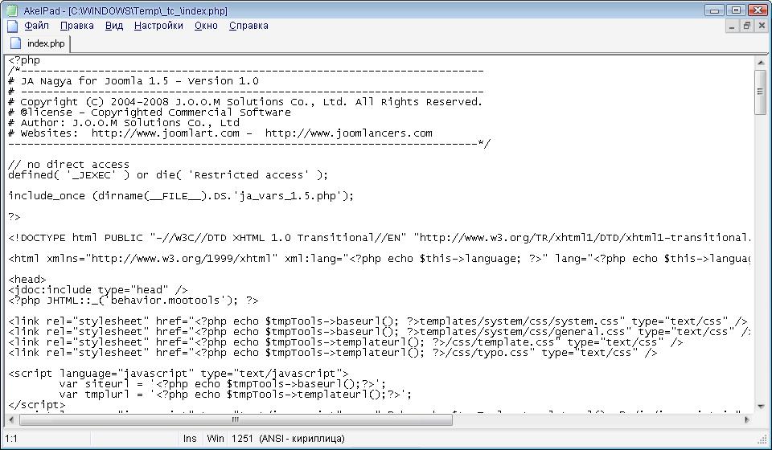The width and height of the screenshot is (772, 450).
Task: Click the AkelPad icon in the title bar
Action: 11,10
